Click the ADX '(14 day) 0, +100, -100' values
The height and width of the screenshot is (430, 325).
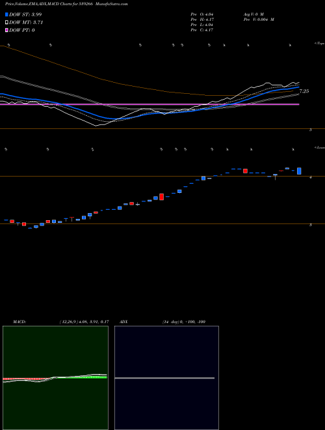[x=184, y=322]
